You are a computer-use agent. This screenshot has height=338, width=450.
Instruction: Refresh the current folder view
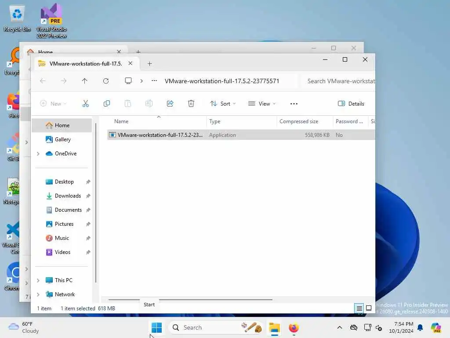(x=106, y=81)
